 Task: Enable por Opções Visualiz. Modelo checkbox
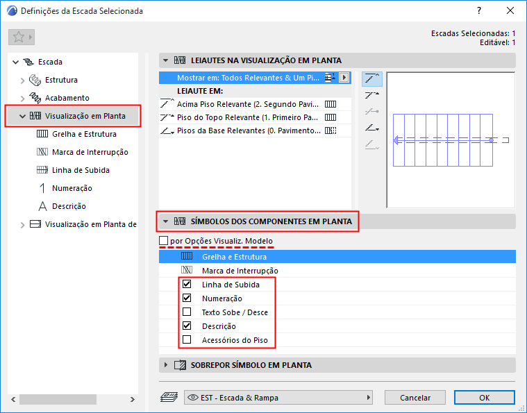pyautogui.click(x=163, y=241)
